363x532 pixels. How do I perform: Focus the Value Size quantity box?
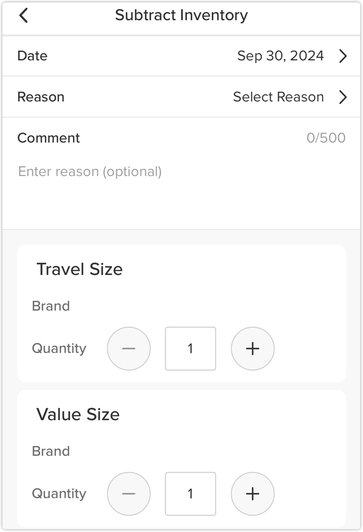pos(190,494)
